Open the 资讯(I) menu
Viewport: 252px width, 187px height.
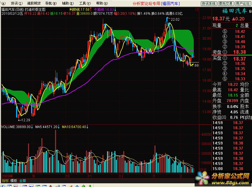click(16, 3)
